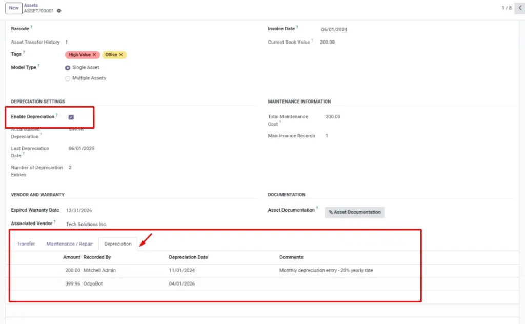This screenshot has width=525, height=324.
Task: Click the Barcode field label
Action: coord(20,28)
